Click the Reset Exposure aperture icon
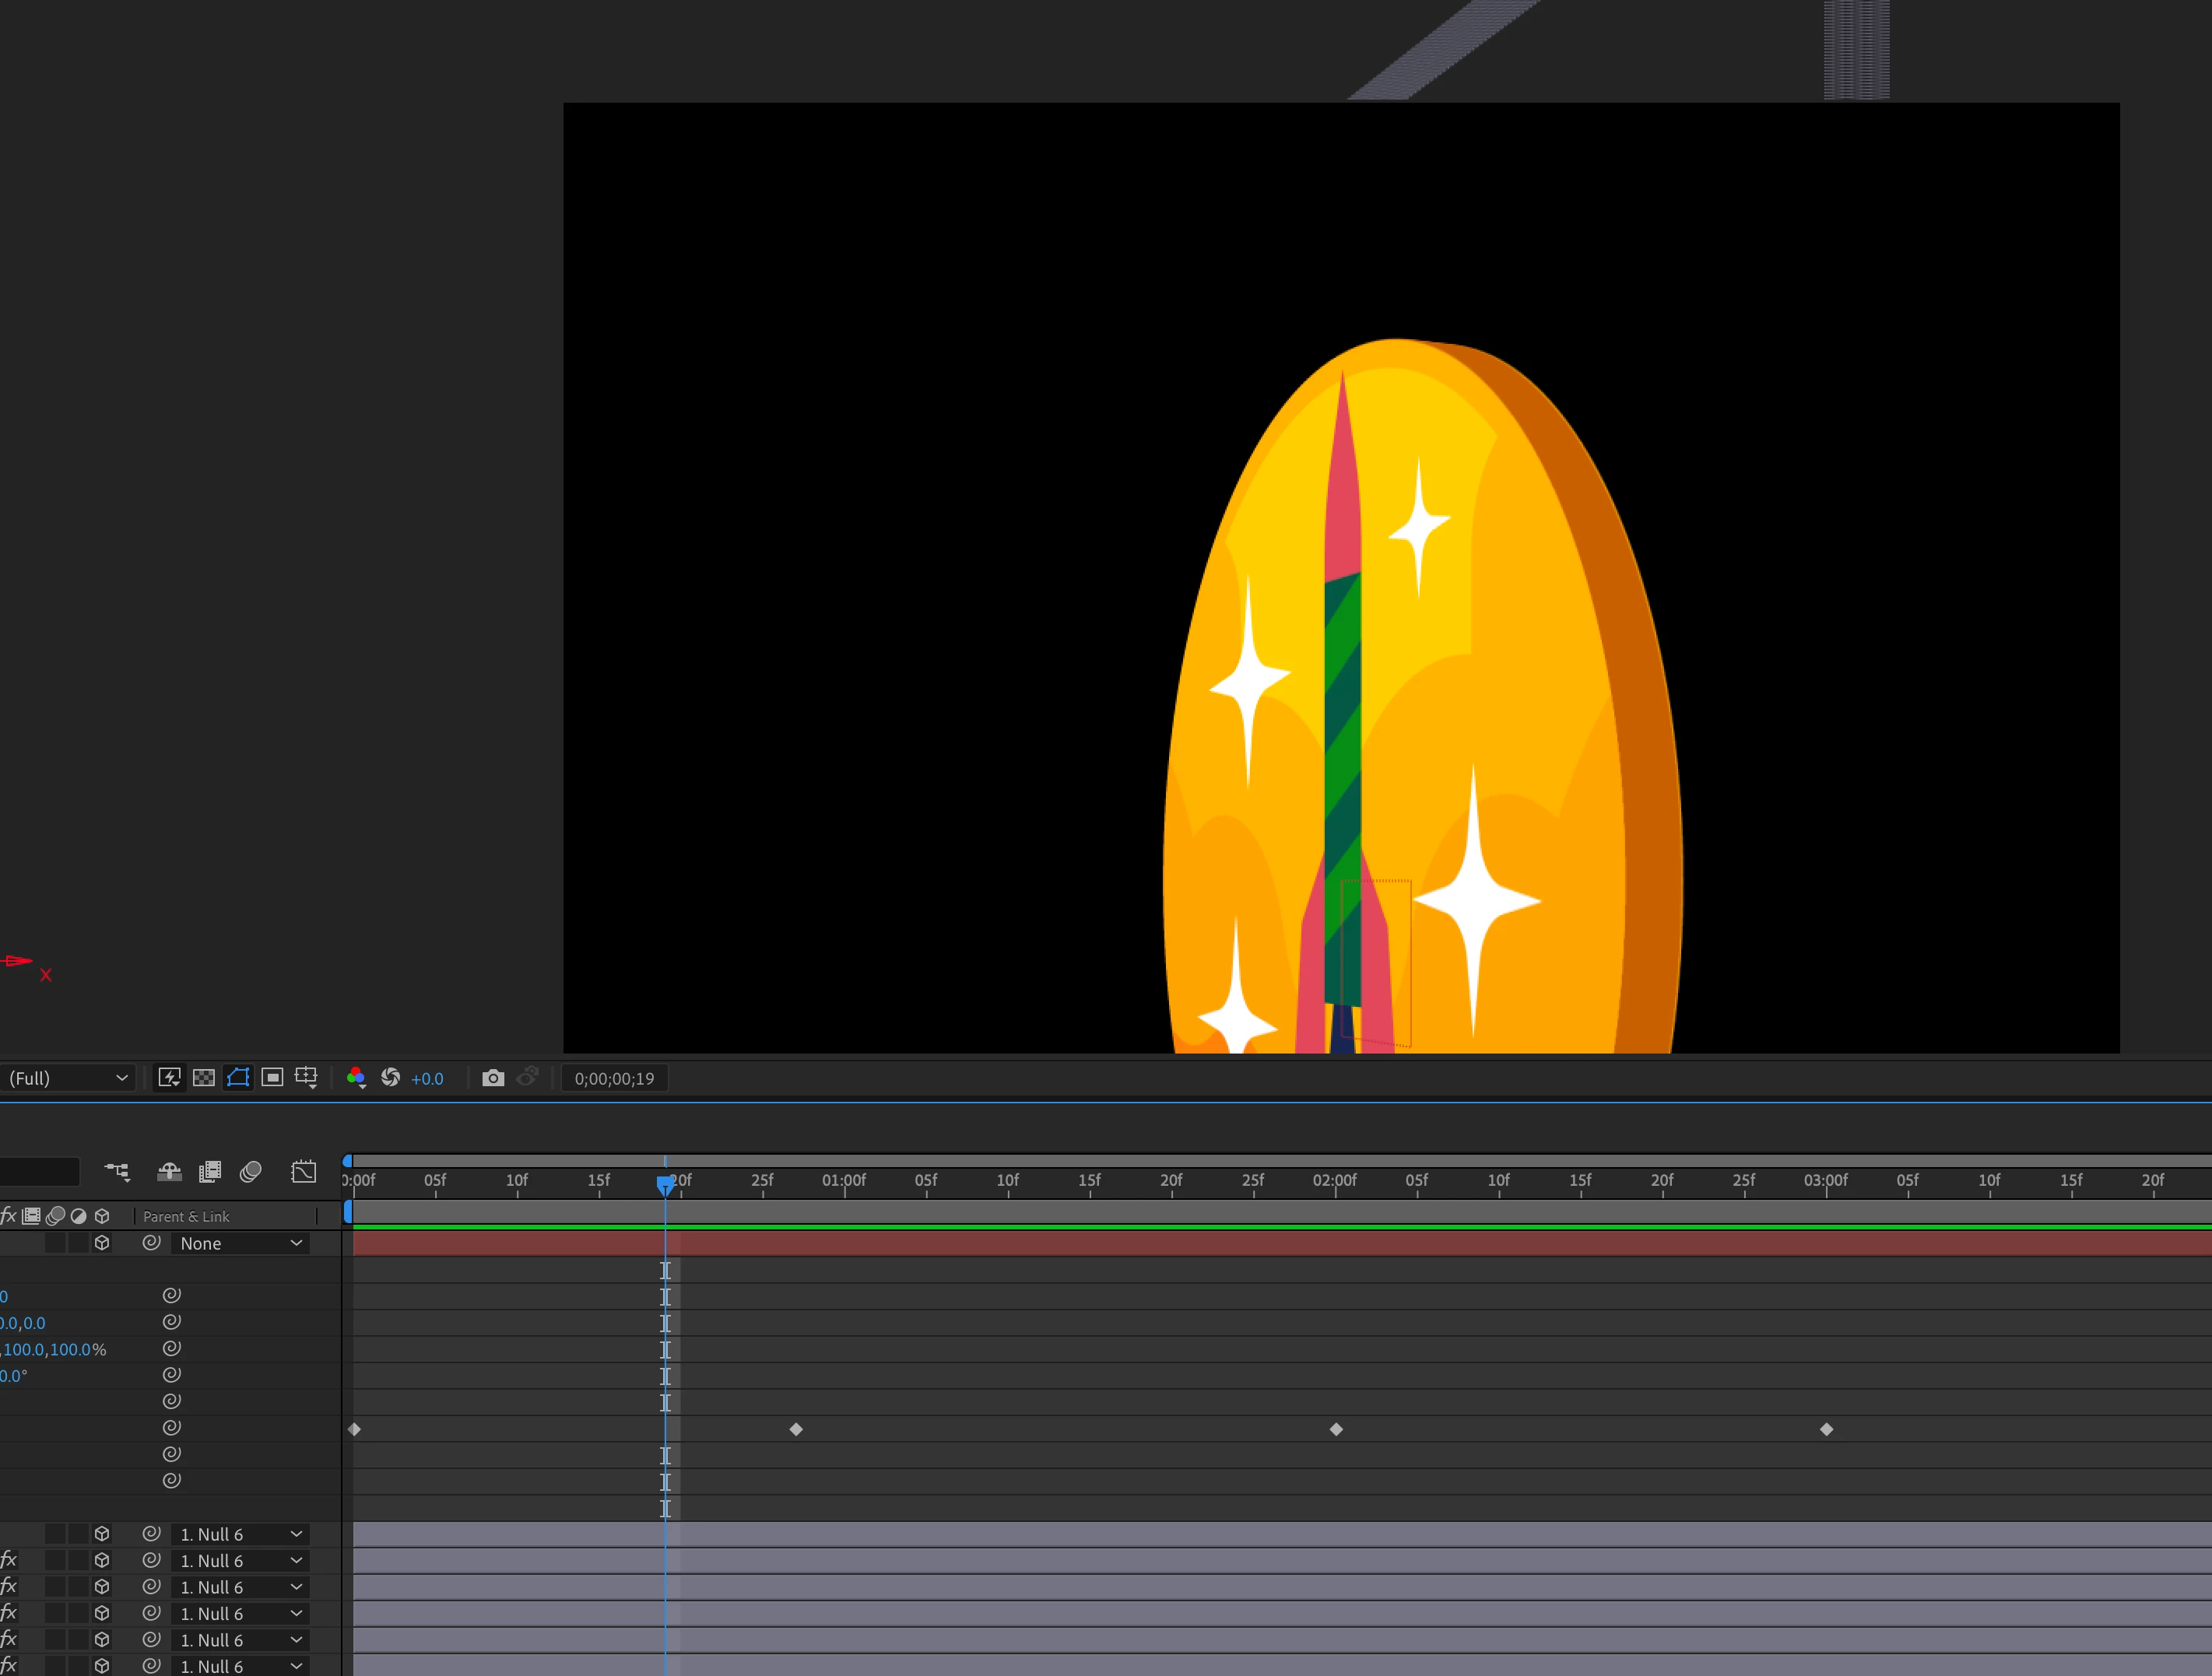This screenshot has height=1676, width=2212. coord(391,1078)
